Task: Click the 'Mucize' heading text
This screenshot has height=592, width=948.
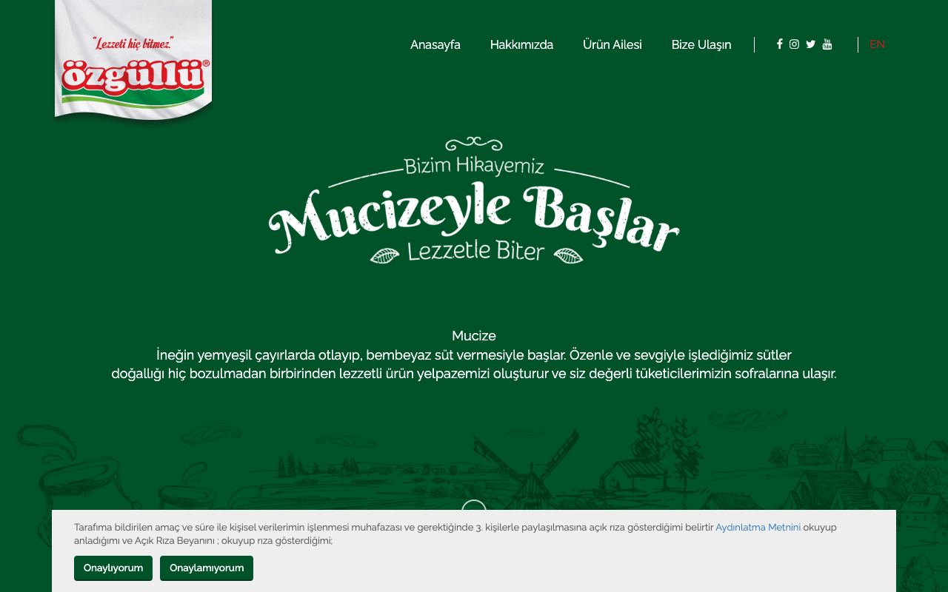Action: tap(474, 336)
